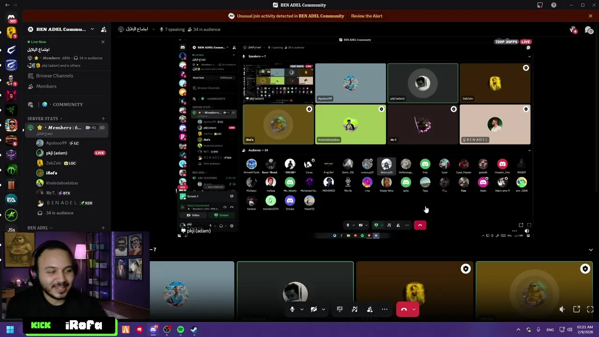Toggle the member list icon top right
Screen dimensions: 599x337
[589, 30]
